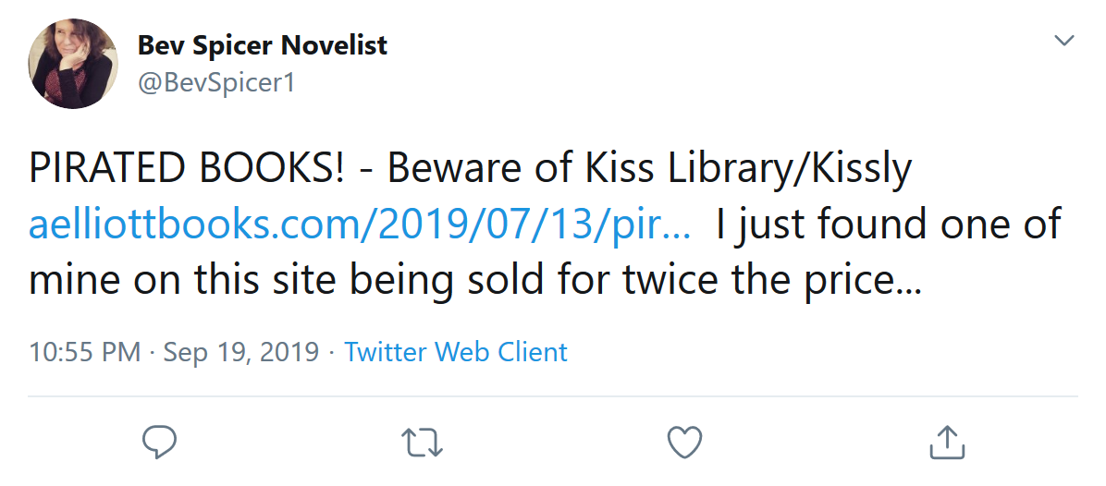Like the tweet with the heart icon
The width and height of the screenshot is (1106, 486).
click(x=684, y=443)
